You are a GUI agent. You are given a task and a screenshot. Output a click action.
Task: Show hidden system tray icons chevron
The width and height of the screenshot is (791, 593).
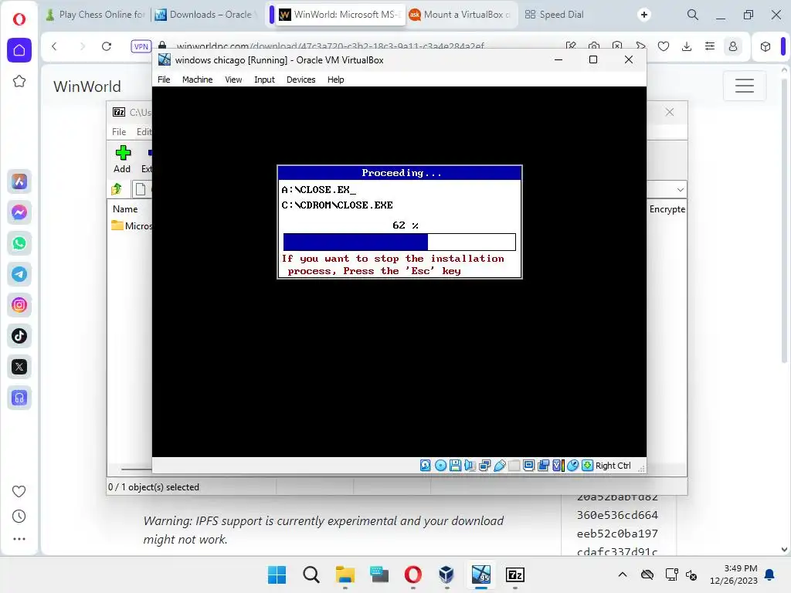tap(623, 574)
